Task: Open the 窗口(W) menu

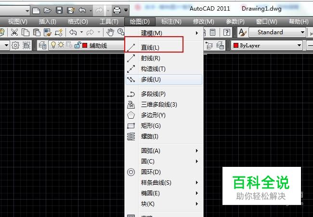Action: pos(267,21)
